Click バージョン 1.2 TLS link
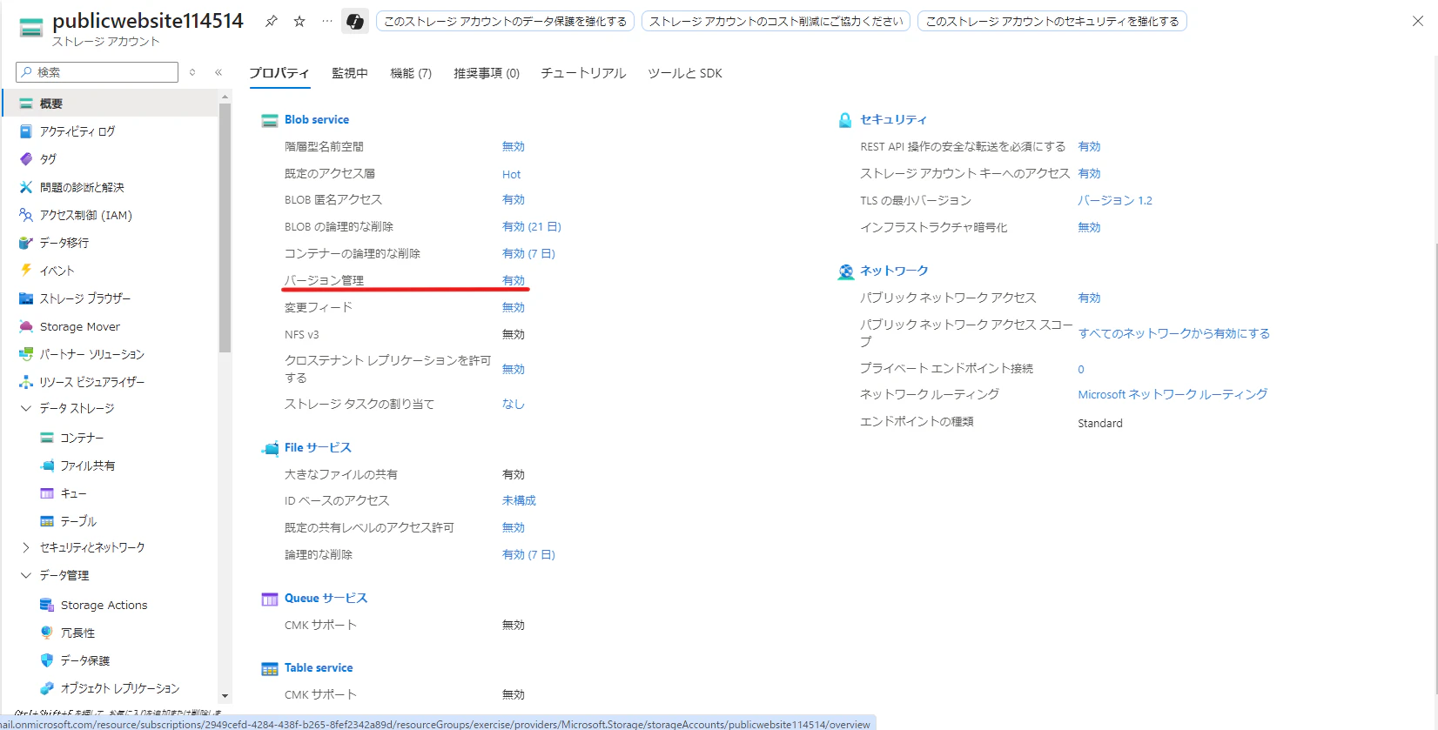 [1115, 200]
